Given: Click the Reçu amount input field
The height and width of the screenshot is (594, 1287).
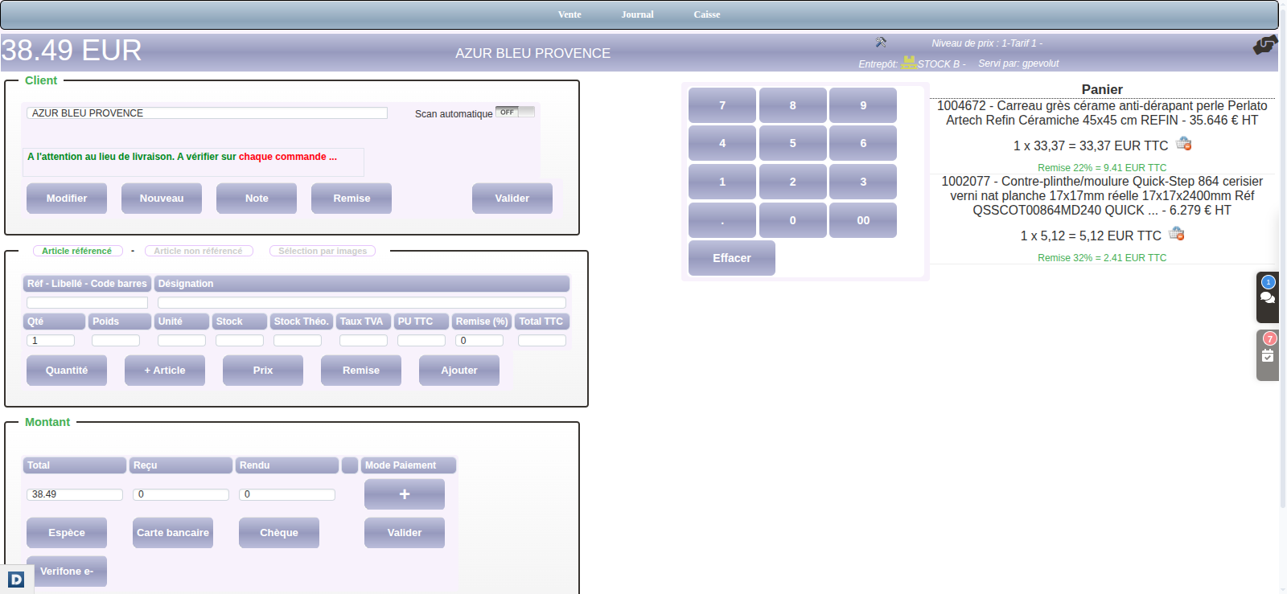Looking at the screenshot, I should point(181,494).
